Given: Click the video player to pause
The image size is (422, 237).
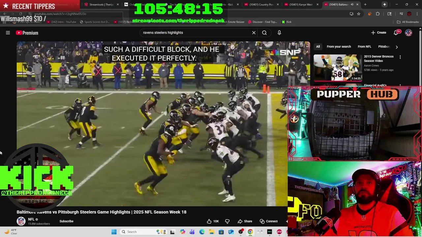Looking at the screenshot, I should [x=152, y=124].
